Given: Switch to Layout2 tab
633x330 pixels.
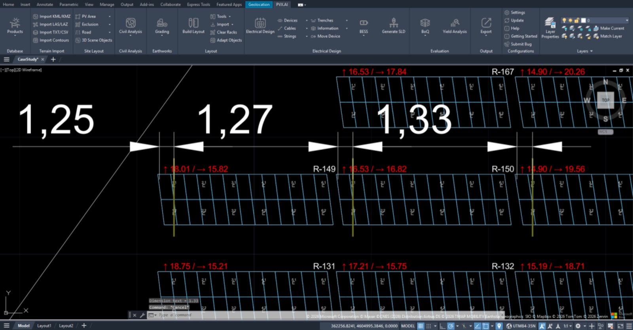Looking at the screenshot, I should (66, 326).
